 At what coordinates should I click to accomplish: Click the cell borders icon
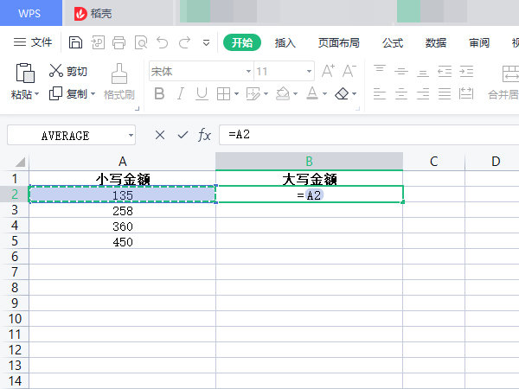[x=223, y=94]
